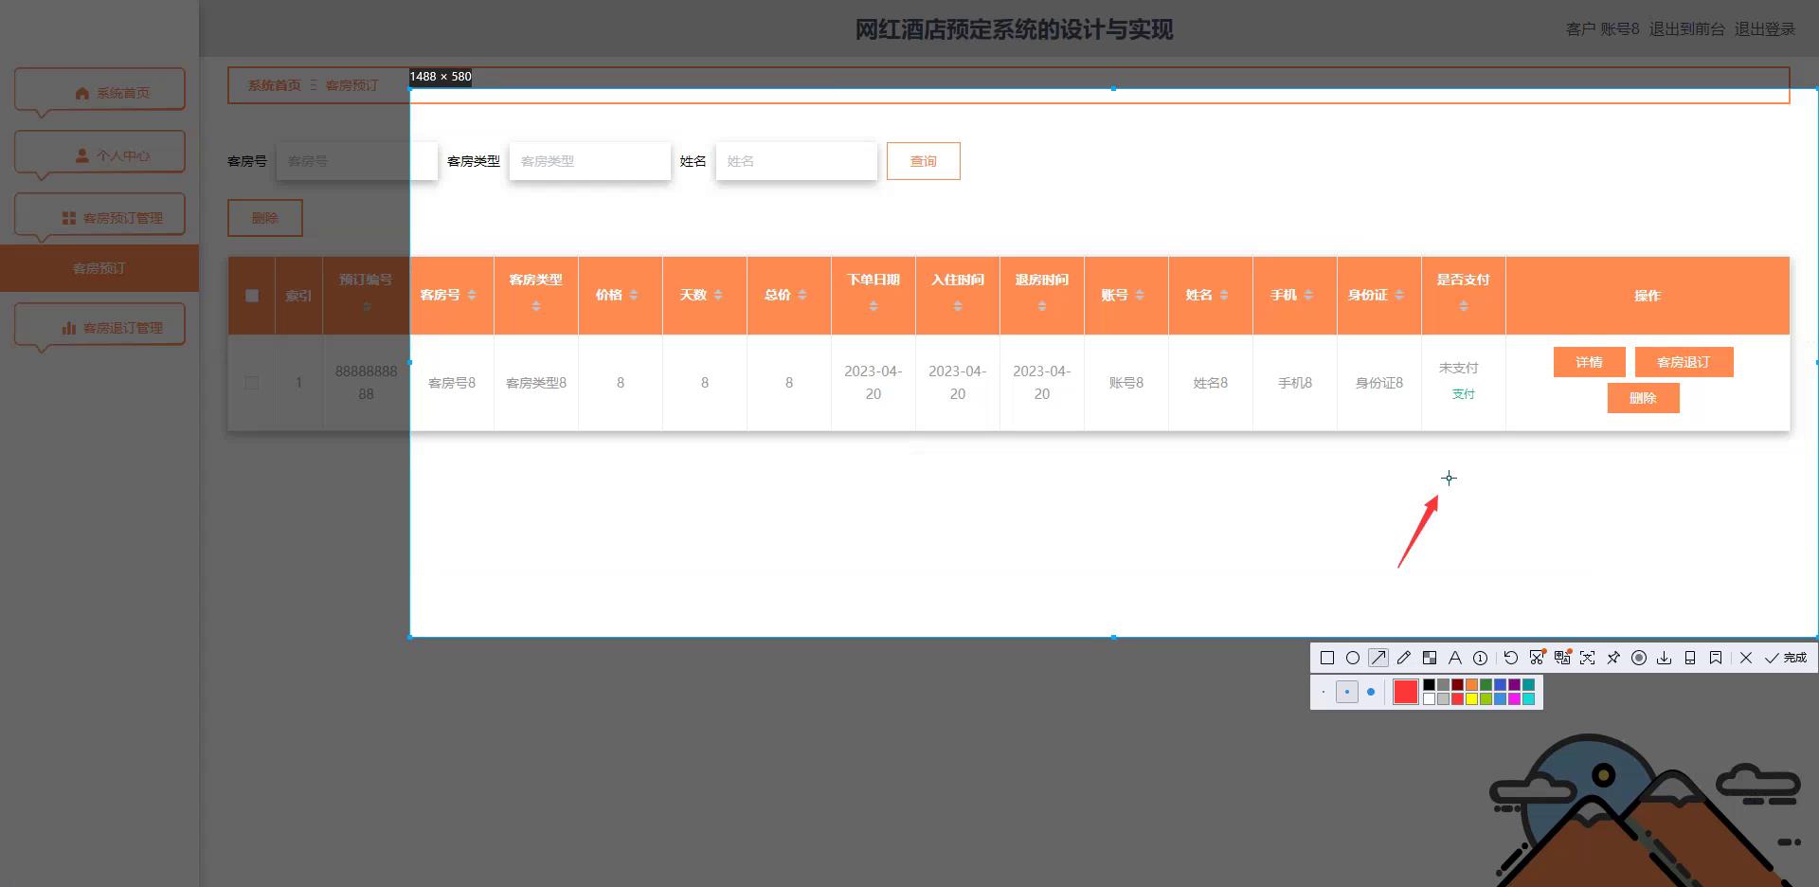
Task: Sort by the 总价 column arrows
Action: (802, 295)
